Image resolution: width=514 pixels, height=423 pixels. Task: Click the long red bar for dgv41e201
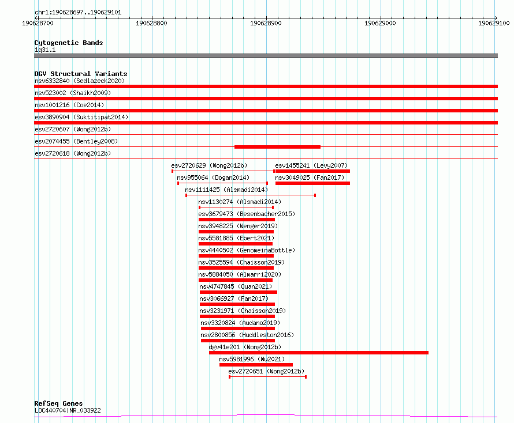click(x=319, y=353)
